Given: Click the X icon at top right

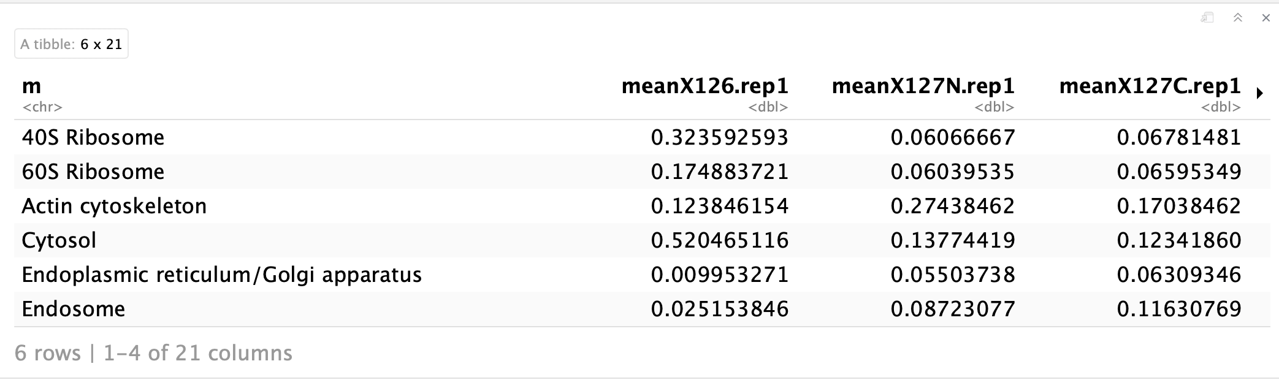Looking at the screenshot, I should [x=1266, y=18].
